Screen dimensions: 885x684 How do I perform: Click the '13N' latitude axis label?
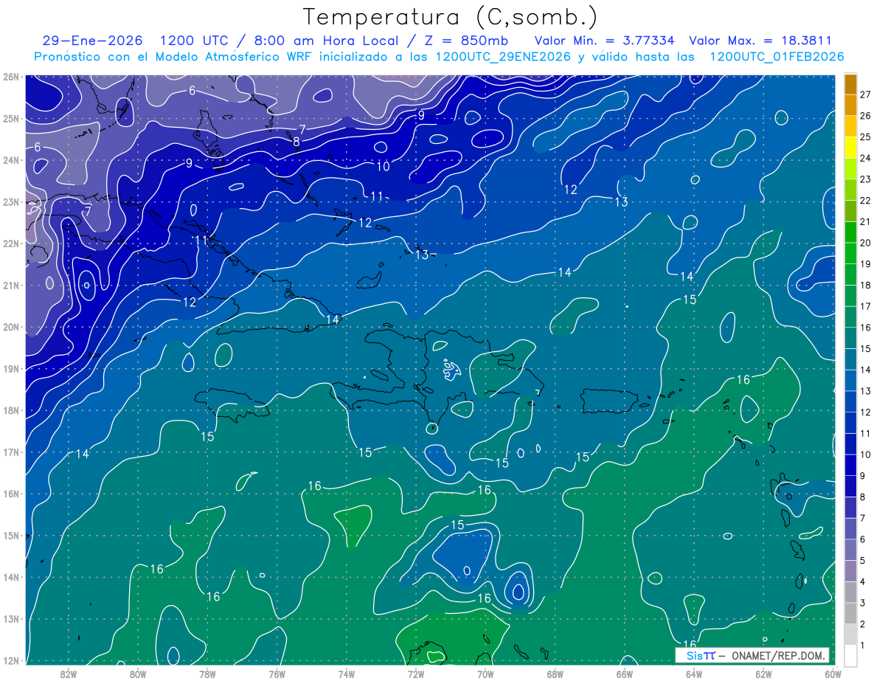(x=10, y=619)
